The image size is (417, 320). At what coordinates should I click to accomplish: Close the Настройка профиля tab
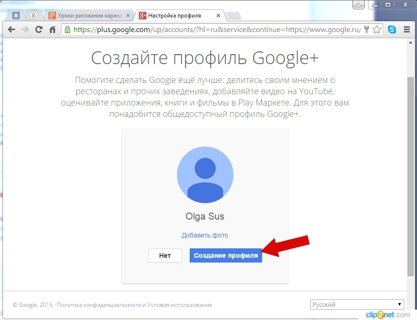pyautogui.click(x=218, y=16)
